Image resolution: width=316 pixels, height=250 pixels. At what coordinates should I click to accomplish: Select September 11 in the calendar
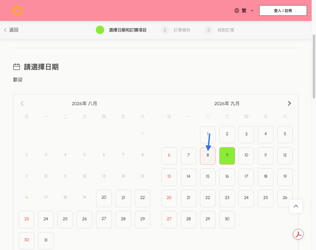(266, 156)
